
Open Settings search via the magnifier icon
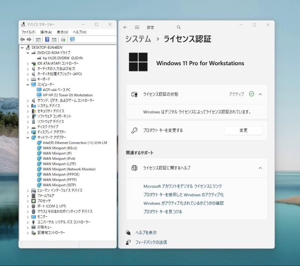click(x=179, y=27)
